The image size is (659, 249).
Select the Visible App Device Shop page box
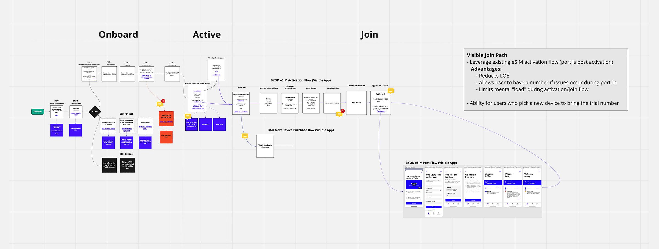click(265, 146)
